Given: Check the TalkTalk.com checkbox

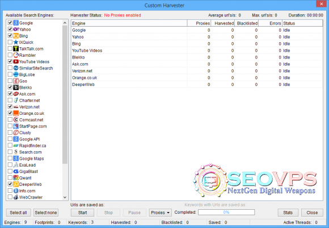Looking at the screenshot, I should click(x=10, y=48).
